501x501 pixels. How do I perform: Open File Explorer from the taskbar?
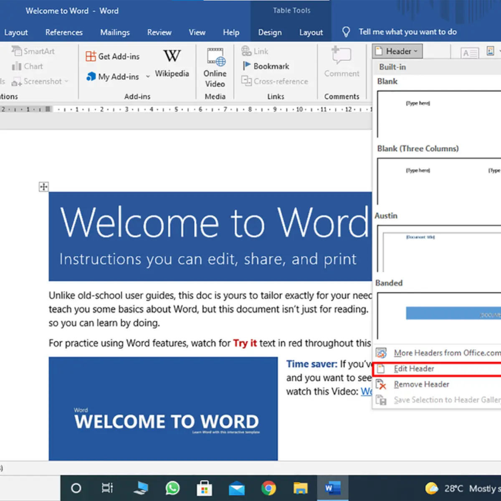[x=300, y=488]
